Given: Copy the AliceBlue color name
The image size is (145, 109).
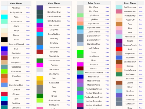Looking at the screenshot, I should pyautogui.click(x=28, y=8).
